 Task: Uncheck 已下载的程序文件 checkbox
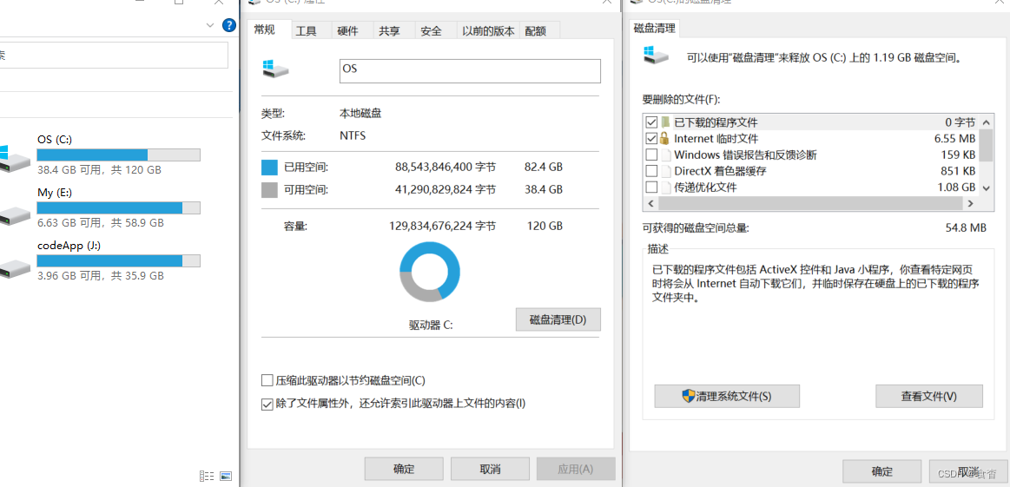point(651,122)
